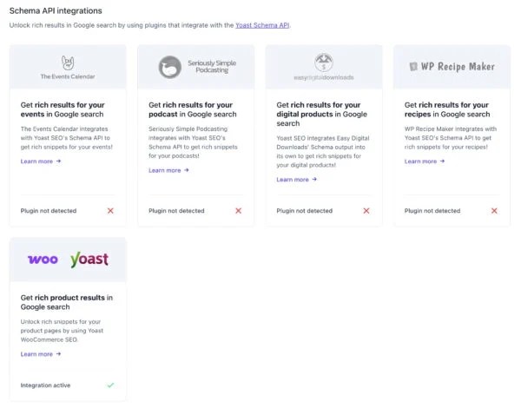Click the WP Recipe Maker logo

tap(451, 66)
